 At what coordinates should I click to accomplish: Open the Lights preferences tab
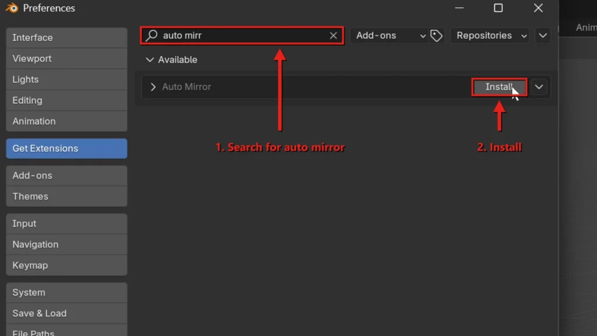tap(66, 79)
